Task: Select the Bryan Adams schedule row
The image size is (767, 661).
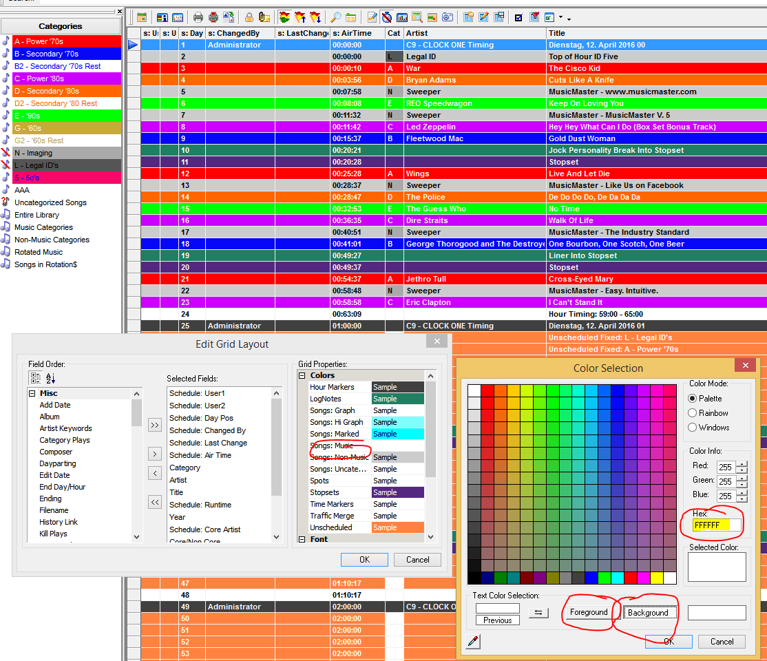Action: 454,80
